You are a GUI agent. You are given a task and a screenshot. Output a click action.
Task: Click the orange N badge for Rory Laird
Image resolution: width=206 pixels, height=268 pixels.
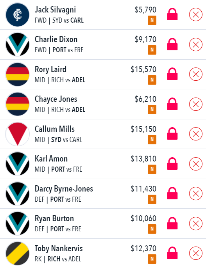point(152,80)
